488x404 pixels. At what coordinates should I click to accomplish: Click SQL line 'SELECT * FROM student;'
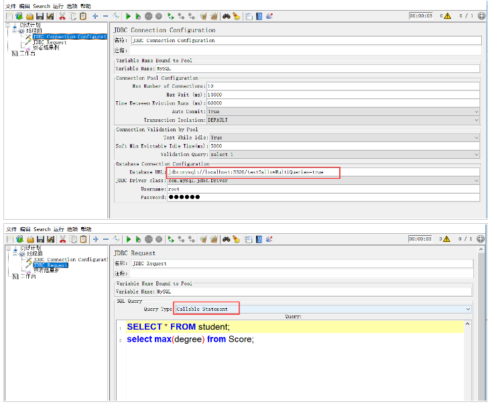click(178, 327)
